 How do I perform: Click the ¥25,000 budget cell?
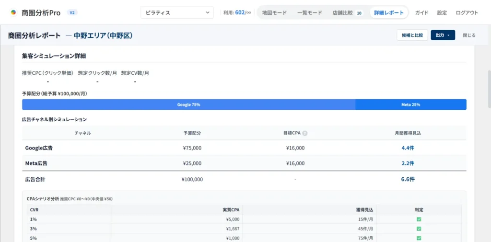pos(192,163)
